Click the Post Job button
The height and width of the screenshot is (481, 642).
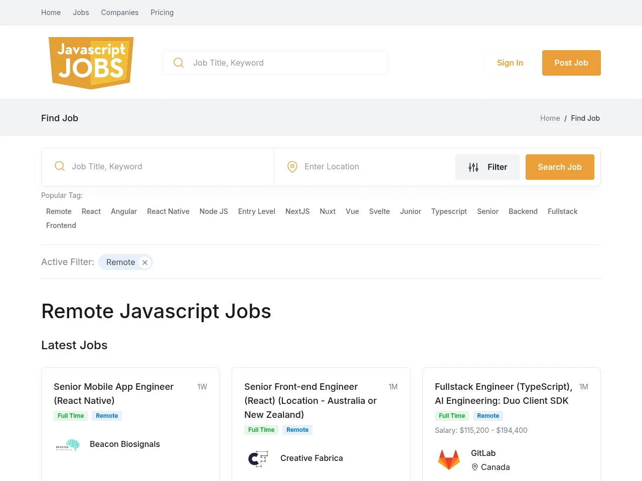(x=571, y=63)
